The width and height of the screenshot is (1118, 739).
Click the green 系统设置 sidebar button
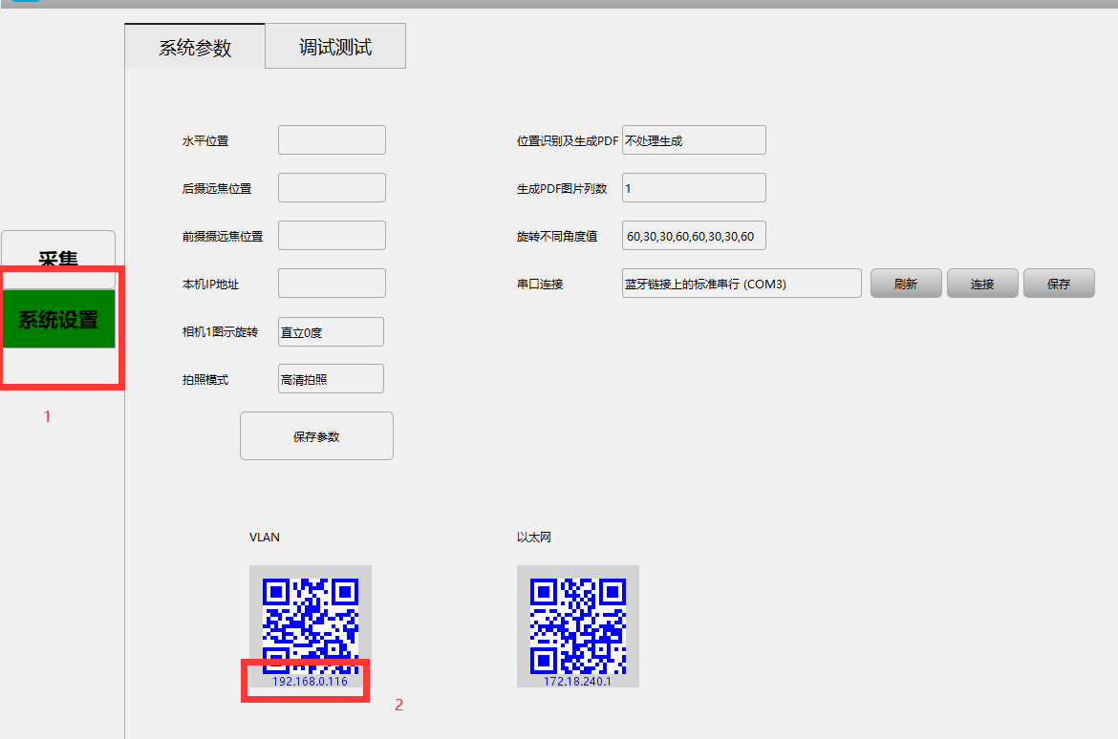58,320
